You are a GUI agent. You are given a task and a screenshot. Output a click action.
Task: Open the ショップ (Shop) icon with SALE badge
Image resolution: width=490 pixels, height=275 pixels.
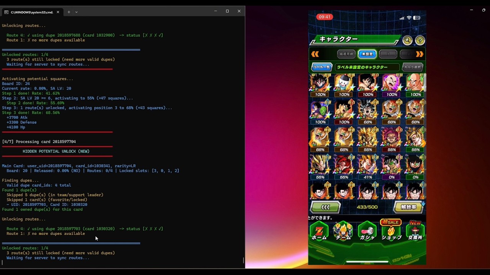(391, 230)
